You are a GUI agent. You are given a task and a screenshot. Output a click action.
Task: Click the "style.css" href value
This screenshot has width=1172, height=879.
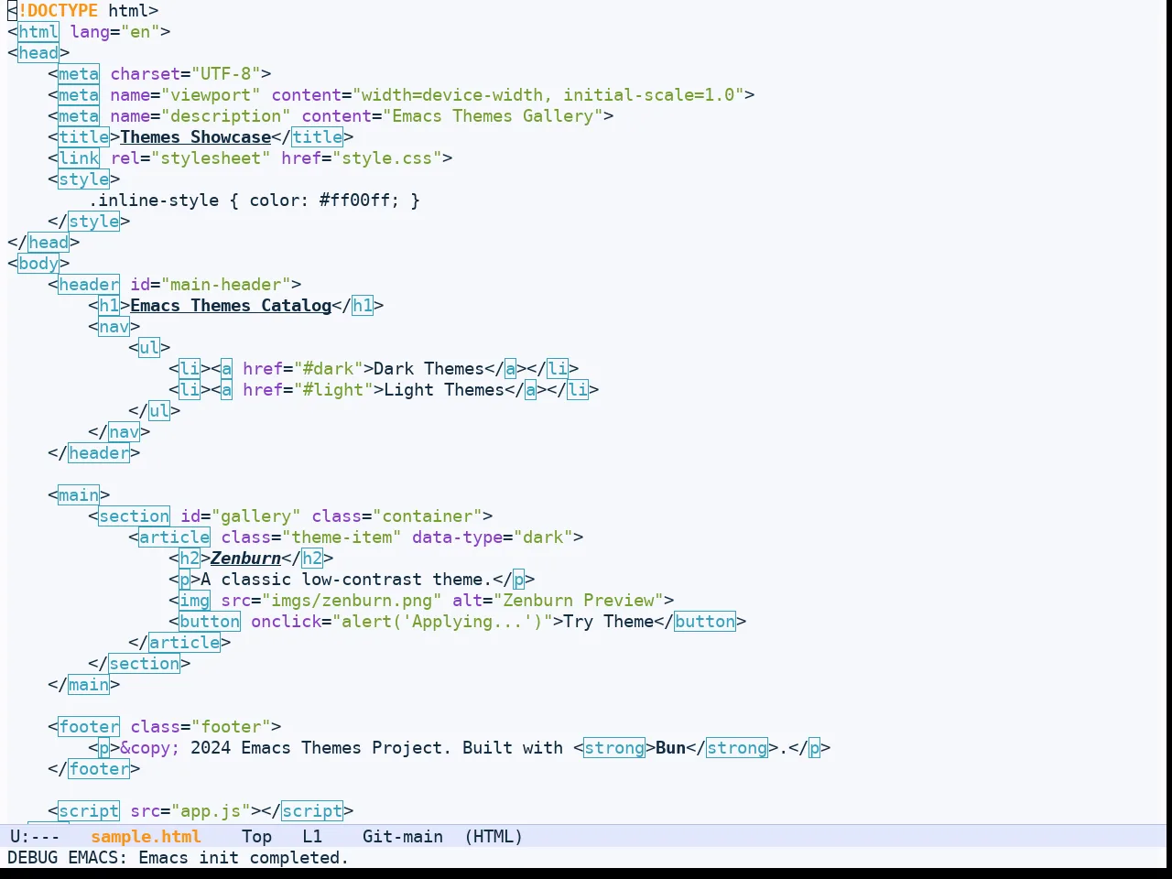[388, 158]
